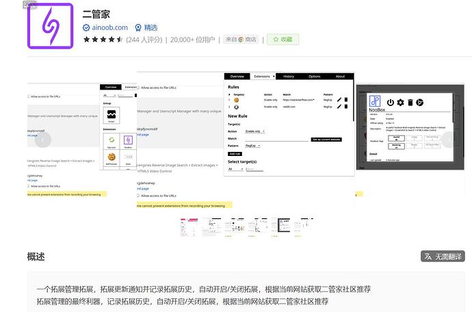Screen dimensions: 472x312
Task: Click the verified publisher badge beside ainoob.com
Action: [x=86, y=28]
